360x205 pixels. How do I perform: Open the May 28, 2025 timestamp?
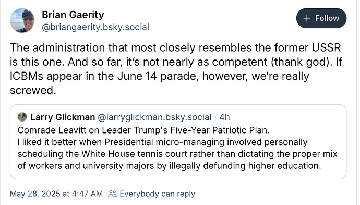(56, 194)
